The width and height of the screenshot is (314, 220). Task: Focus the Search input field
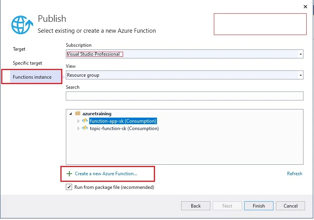(x=184, y=96)
